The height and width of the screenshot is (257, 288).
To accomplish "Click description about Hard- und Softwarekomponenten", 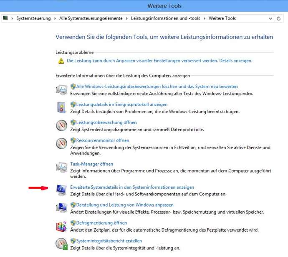I will coord(148,194).
